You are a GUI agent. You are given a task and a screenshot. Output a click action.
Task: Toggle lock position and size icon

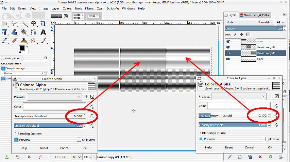pyautogui.click(x=241, y=35)
